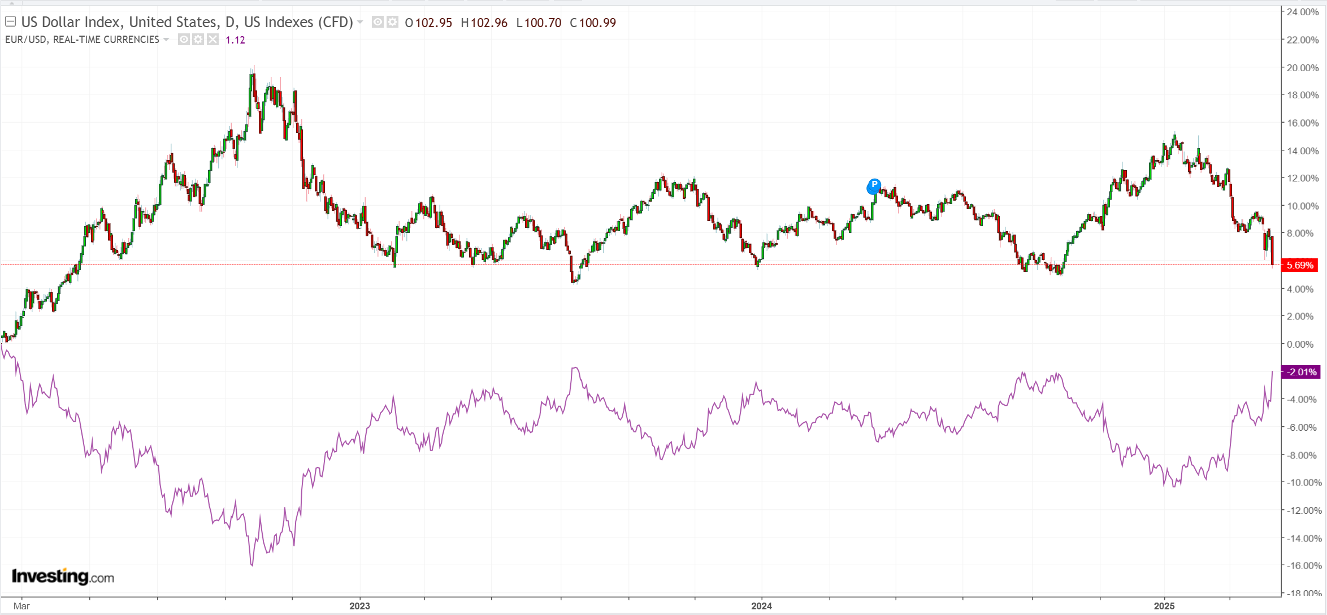Click the red 5.69% price label
Screen dimensions: 1327x615
(1300, 265)
